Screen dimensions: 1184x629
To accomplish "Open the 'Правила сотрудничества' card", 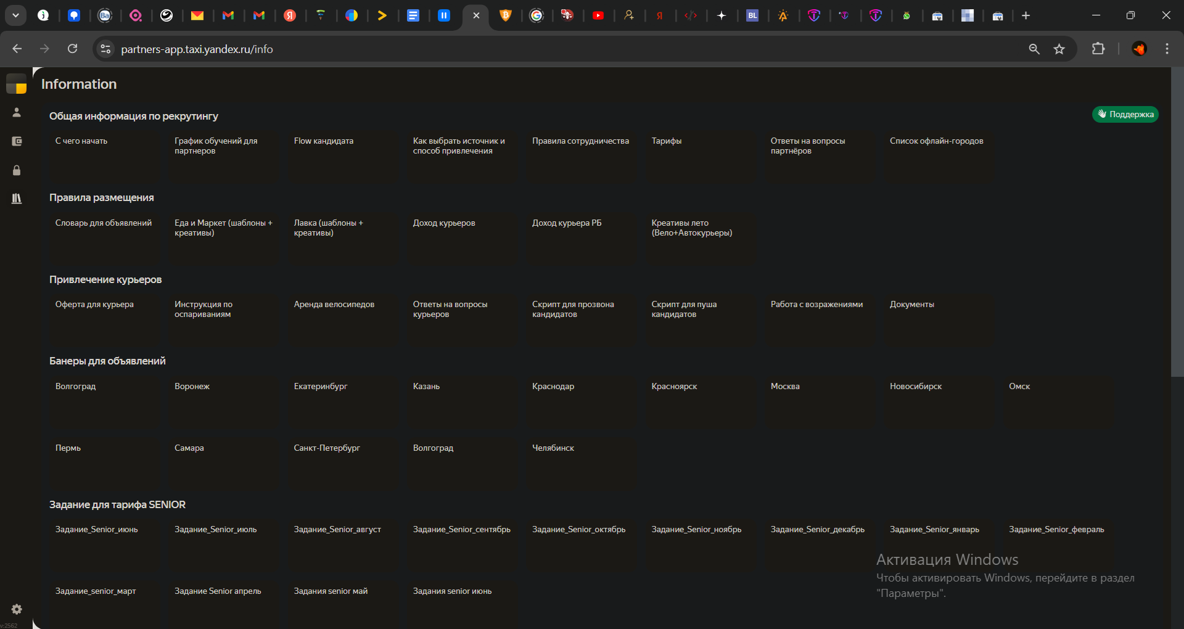I will click(581, 156).
